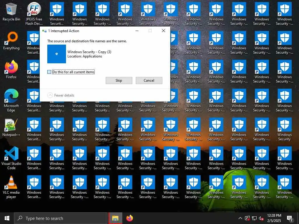Click the 'Type here to search' box

[61, 218]
